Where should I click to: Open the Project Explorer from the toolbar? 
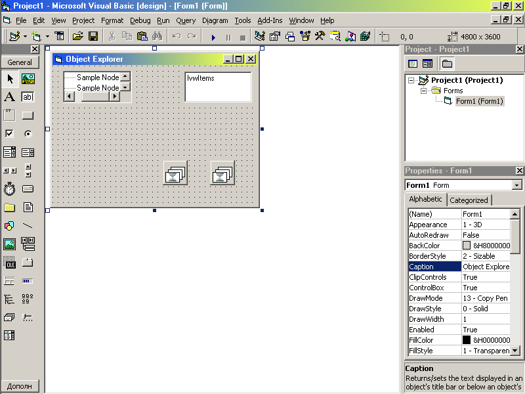click(x=260, y=36)
